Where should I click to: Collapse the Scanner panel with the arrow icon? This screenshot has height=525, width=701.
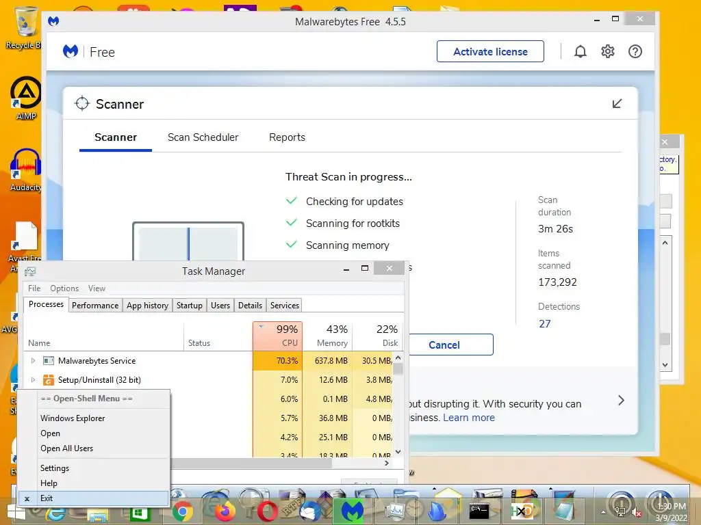pos(617,104)
